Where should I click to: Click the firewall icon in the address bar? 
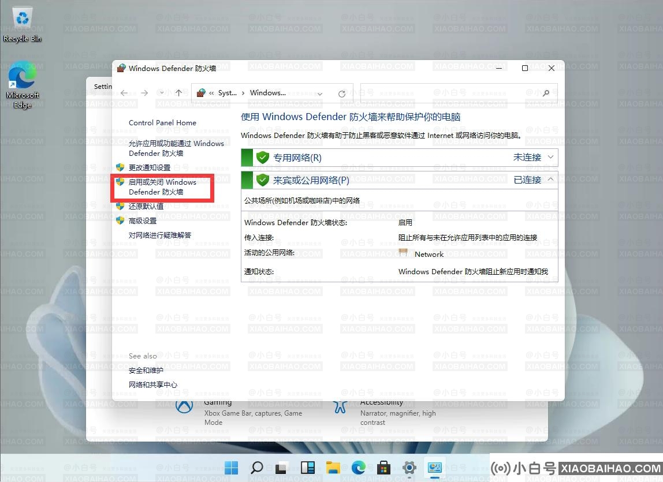pos(201,93)
